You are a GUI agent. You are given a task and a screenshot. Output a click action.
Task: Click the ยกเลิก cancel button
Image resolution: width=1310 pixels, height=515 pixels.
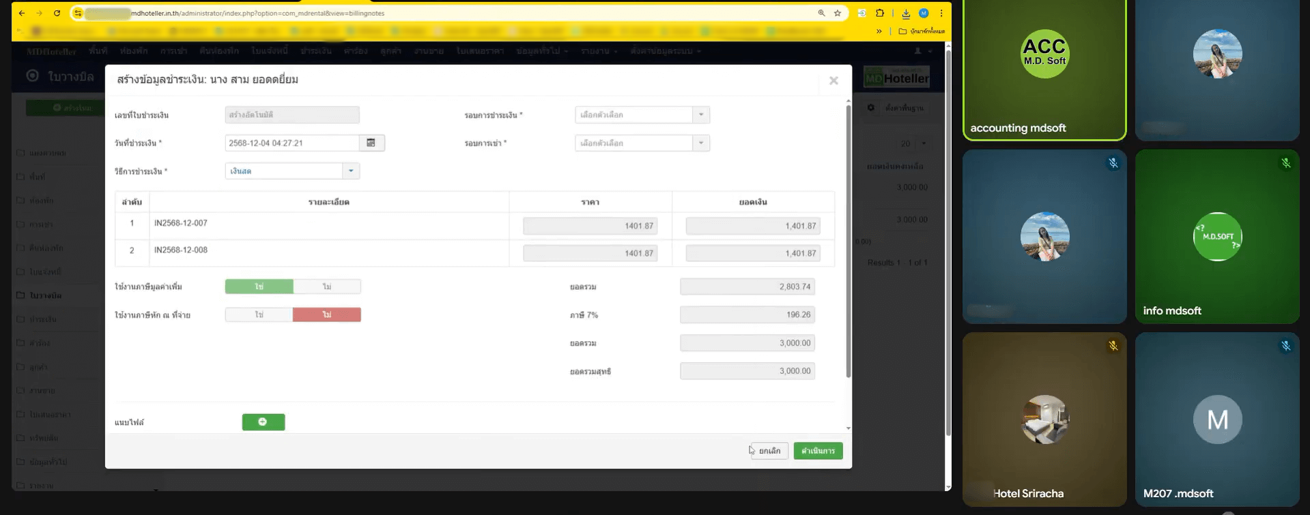pos(769,451)
